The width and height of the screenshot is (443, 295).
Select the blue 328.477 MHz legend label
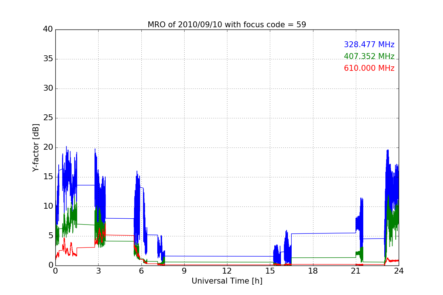[x=369, y=45]
